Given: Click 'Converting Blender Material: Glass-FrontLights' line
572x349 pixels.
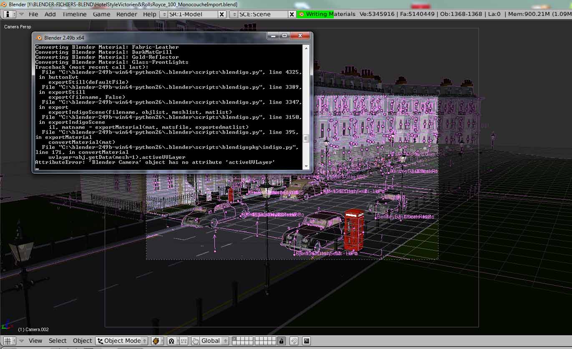Looking at the screenshot, I should point(112,62).
